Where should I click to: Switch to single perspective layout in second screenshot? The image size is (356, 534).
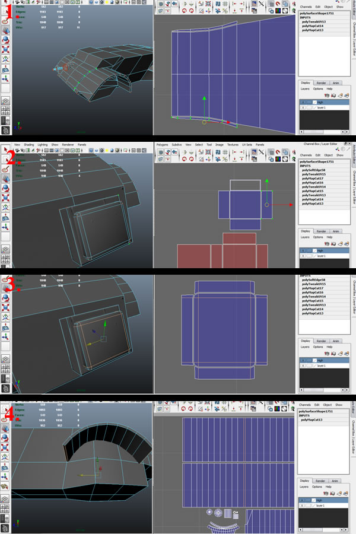pos(5,249)
